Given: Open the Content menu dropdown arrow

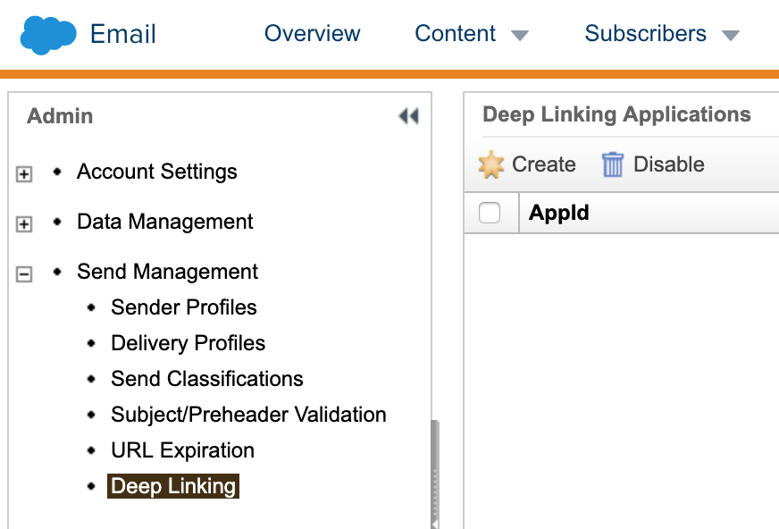Looking at the screenshot, I should 520,36.
